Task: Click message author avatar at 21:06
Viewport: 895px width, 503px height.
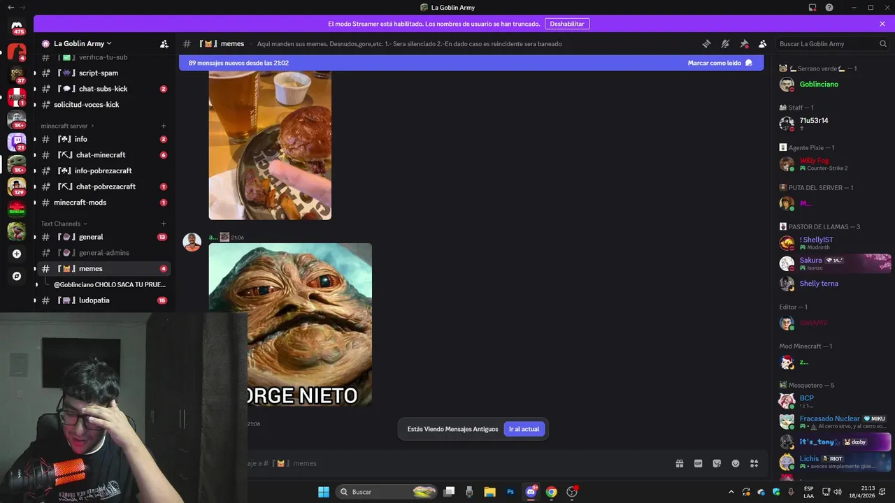Action: (192, 242)
